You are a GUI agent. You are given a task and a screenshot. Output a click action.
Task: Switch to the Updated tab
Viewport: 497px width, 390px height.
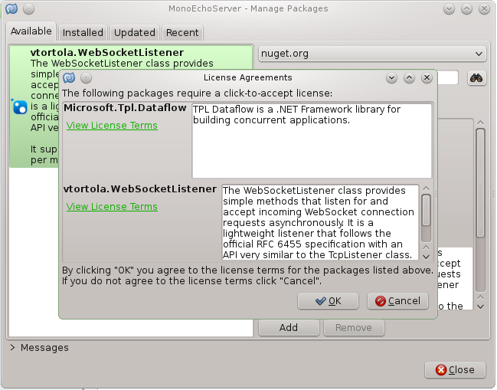(x=134, y=32)
